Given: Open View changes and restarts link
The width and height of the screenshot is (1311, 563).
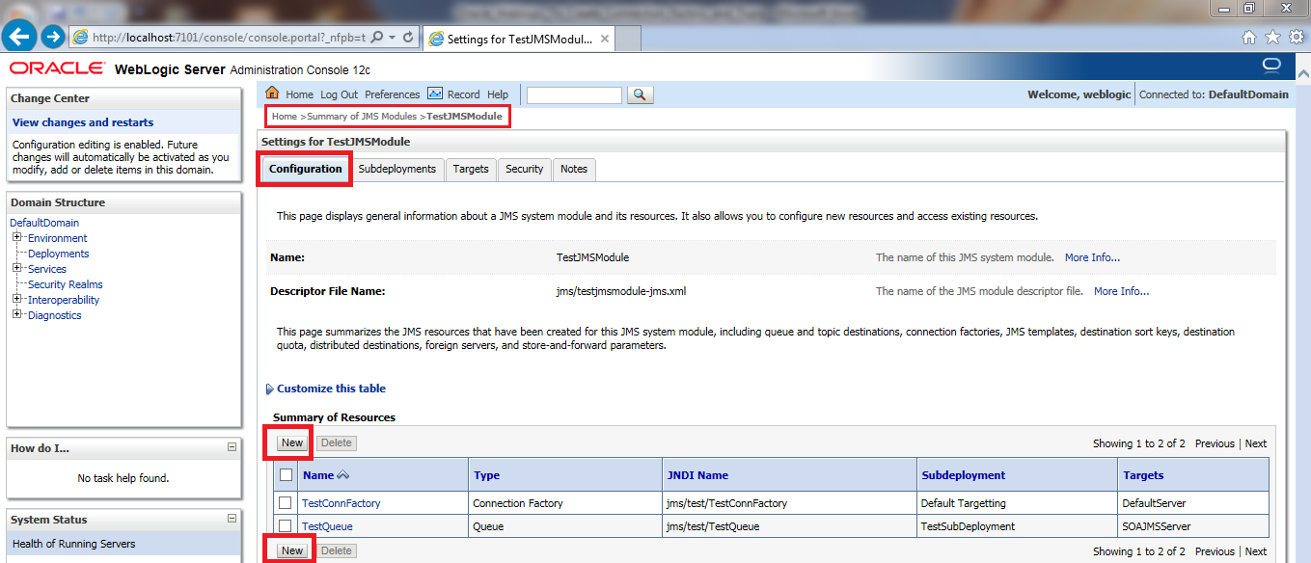Looking at the screenshot, I should (83, 122).
